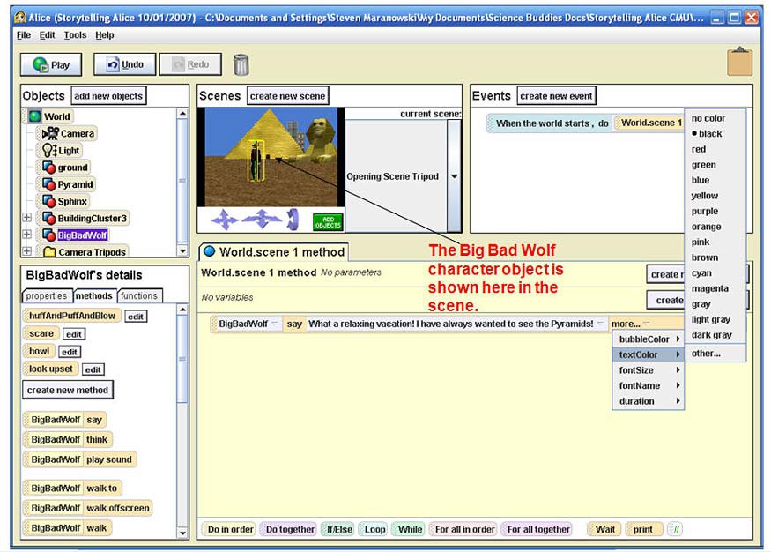Click the Camera object icon
This screenshot has height=552, width=771.
(50, 133)
